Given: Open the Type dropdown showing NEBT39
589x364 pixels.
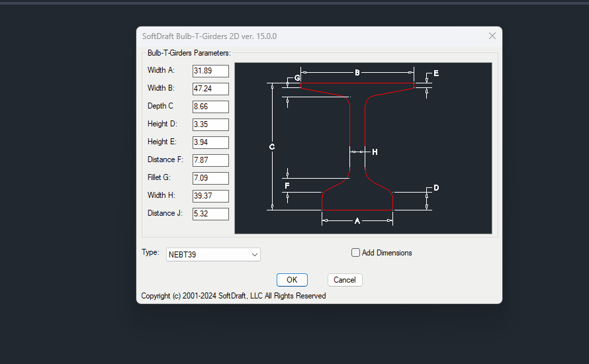Looking at the screenshot, I should coord(213,255).
